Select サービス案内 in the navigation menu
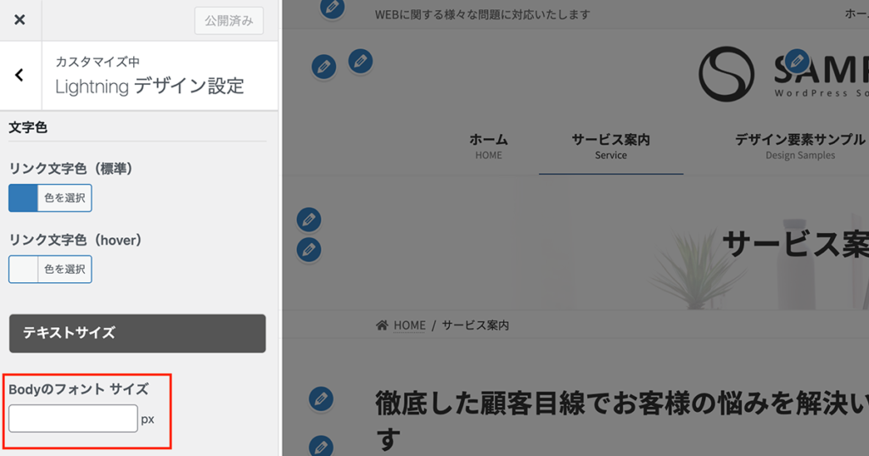Viewport: 869px width, 456px height. coord(610,146)
